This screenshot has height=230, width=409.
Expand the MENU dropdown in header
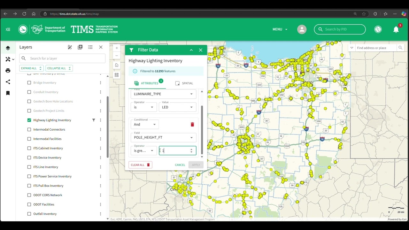coord(280,29)
